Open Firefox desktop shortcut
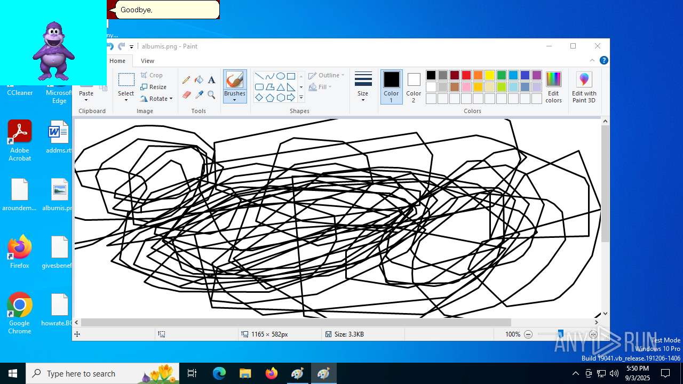Image resolution: width=683 pixels, height=384 pixels. (x=19, y=252)
